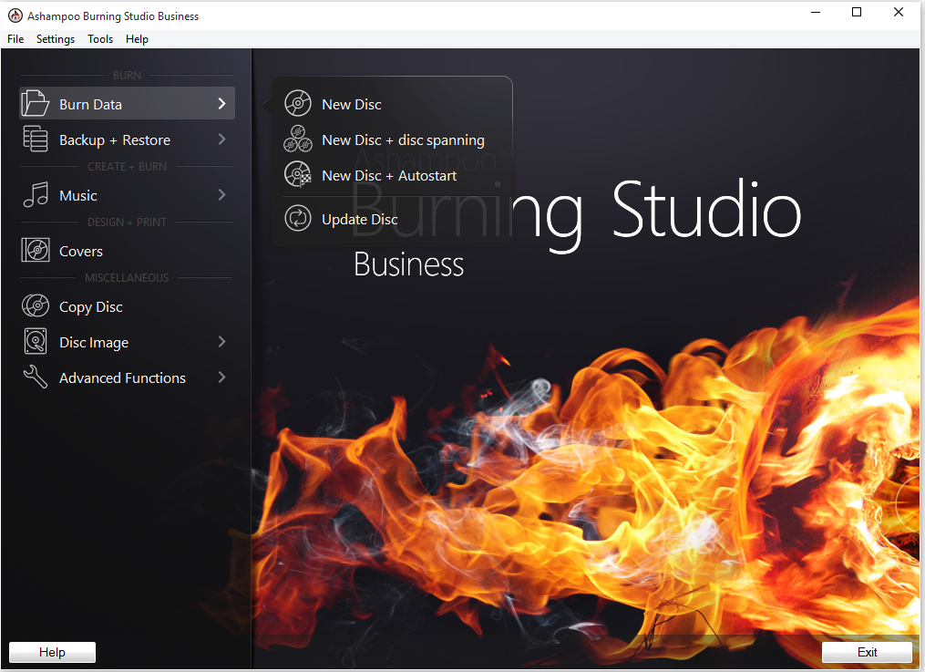Image resolution: width=925 pixels, height=672 pixels.
Task: Open the Copy Disc label
Action: tap(91, 306)
